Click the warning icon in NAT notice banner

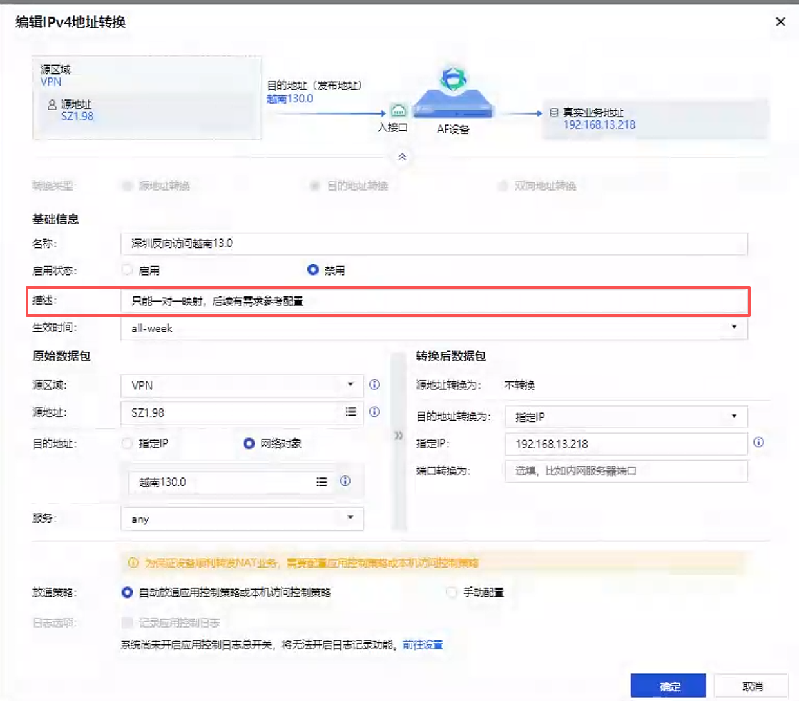[133, 562]
